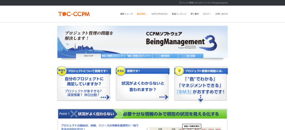Select the BM3 TOP tab
The image size is (285, 130).
(x=88, y=56)
